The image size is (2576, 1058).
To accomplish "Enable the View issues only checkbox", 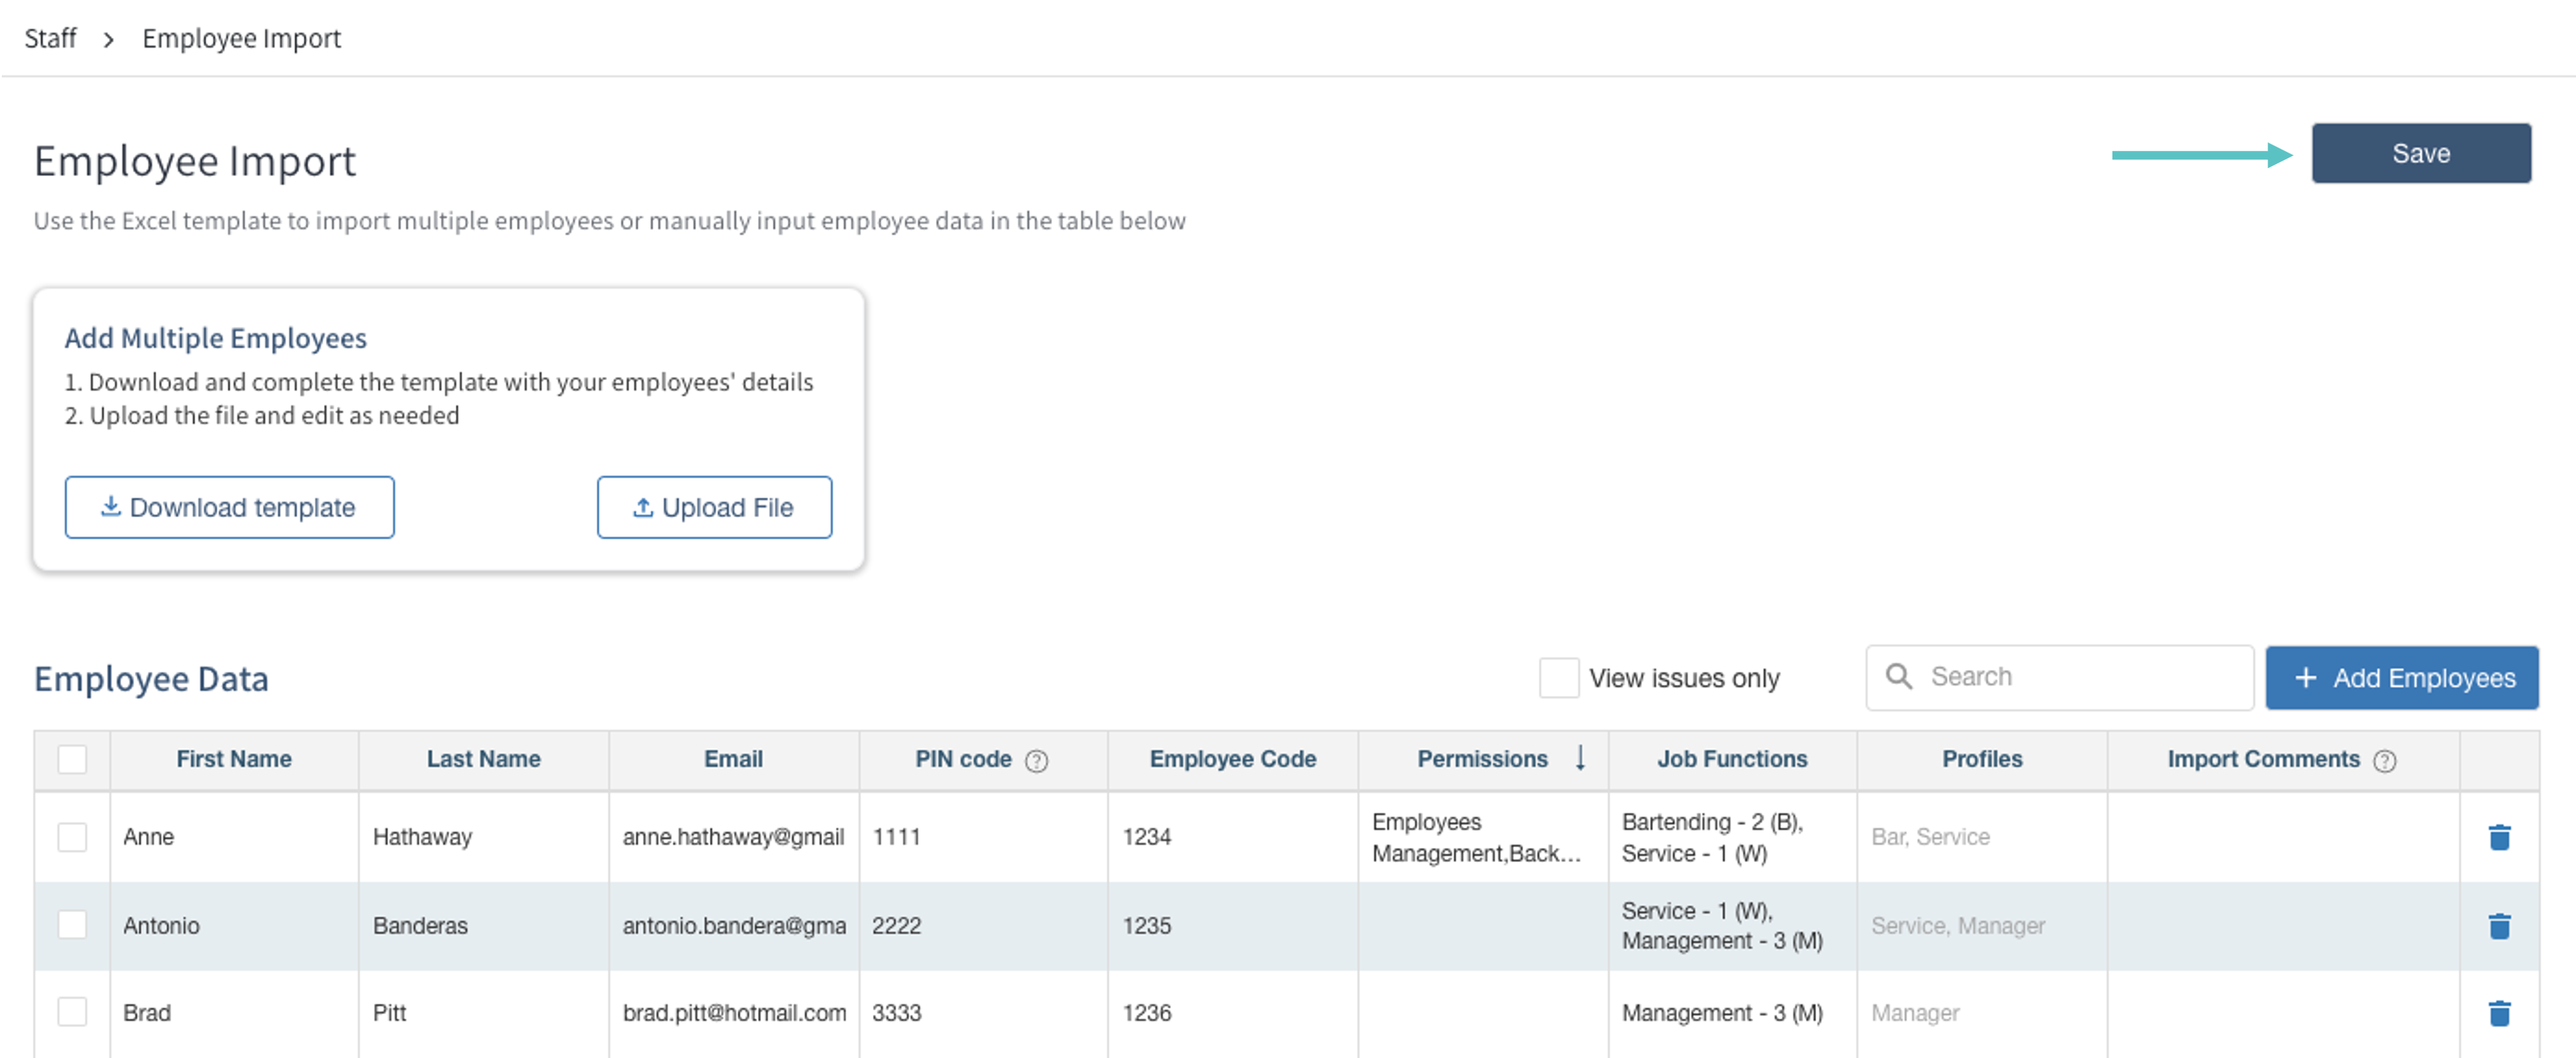I will pos(1558,678).
